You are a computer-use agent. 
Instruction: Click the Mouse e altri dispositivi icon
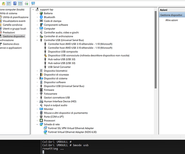pyautogui.click(x=41, y=113)
